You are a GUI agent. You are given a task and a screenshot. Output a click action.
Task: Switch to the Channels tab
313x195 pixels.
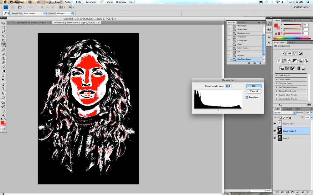coord(287,109)
